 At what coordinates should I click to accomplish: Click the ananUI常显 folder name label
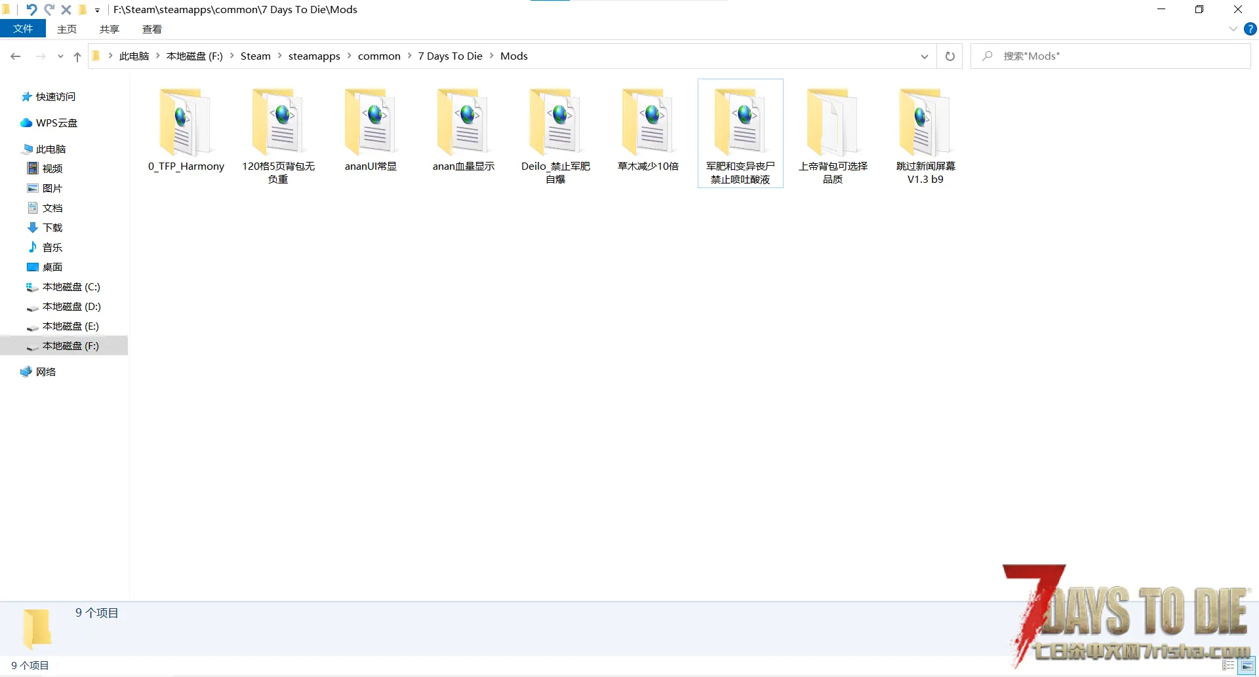(x=370, y=166)
